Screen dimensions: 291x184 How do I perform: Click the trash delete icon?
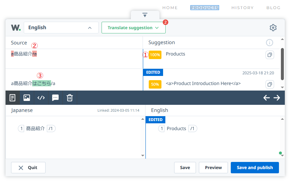point(70,98)
